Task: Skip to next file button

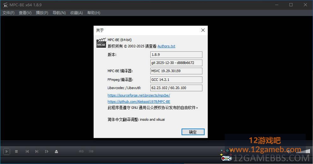Action: coord(37,151)
